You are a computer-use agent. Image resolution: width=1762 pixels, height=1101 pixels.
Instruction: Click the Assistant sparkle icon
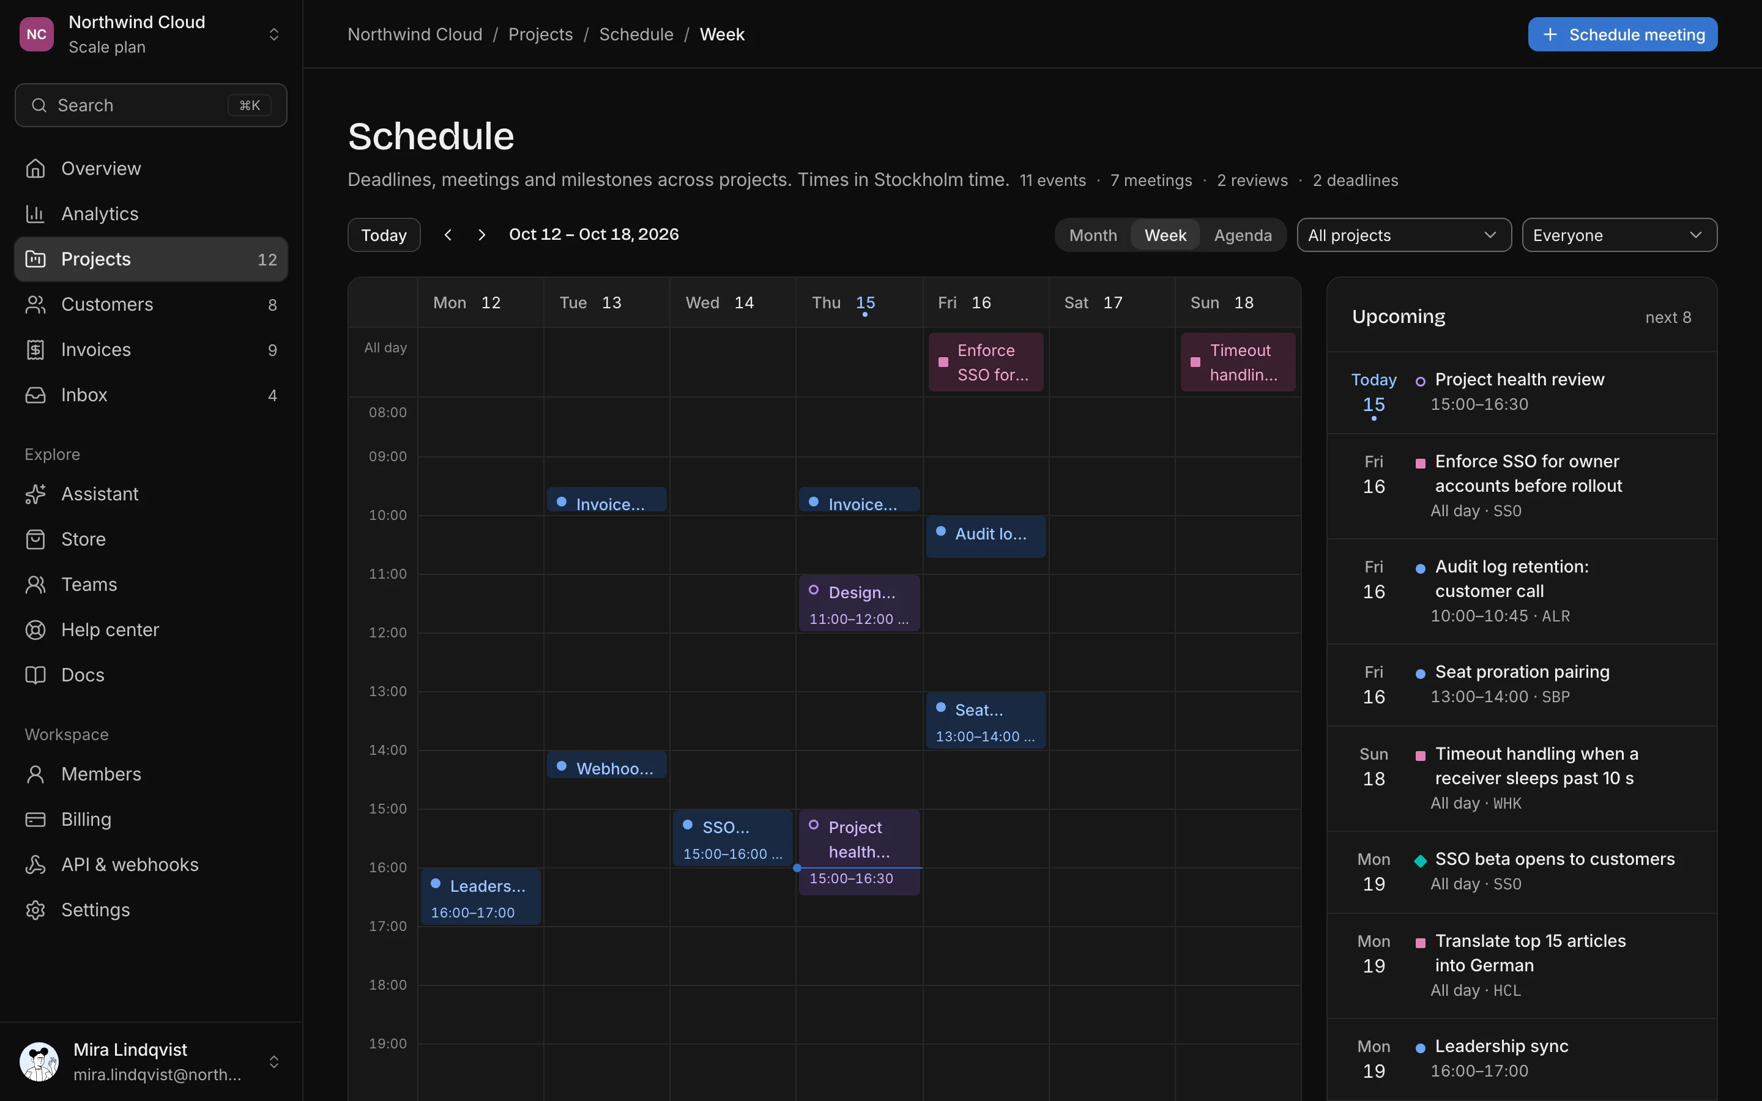point(35,494)
